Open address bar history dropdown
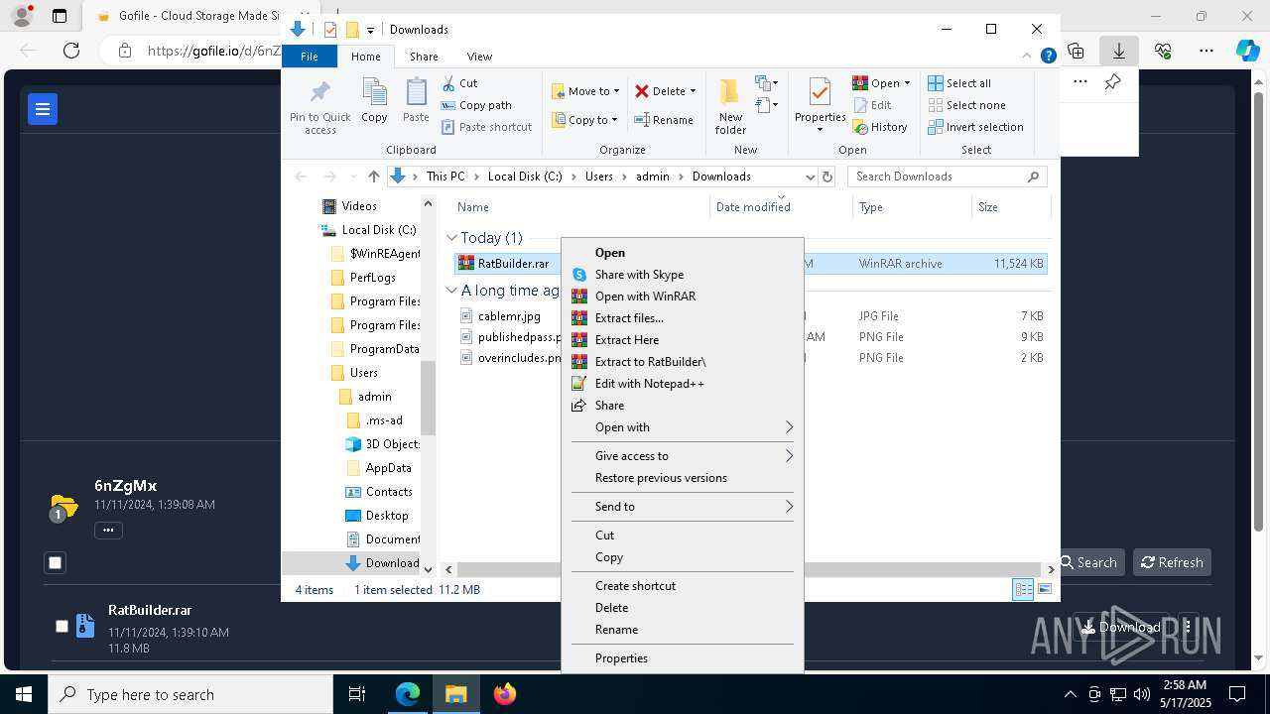1270x714 pixels. pos(810,177)
